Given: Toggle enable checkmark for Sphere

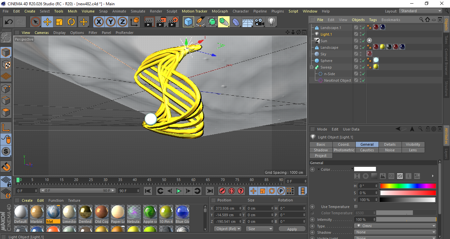Looking at the screenshot, I should tap(363, 61).
